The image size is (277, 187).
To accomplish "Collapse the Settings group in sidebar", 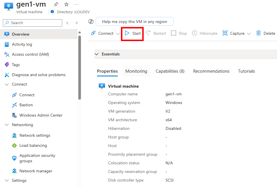I will (x=7, y=180).
